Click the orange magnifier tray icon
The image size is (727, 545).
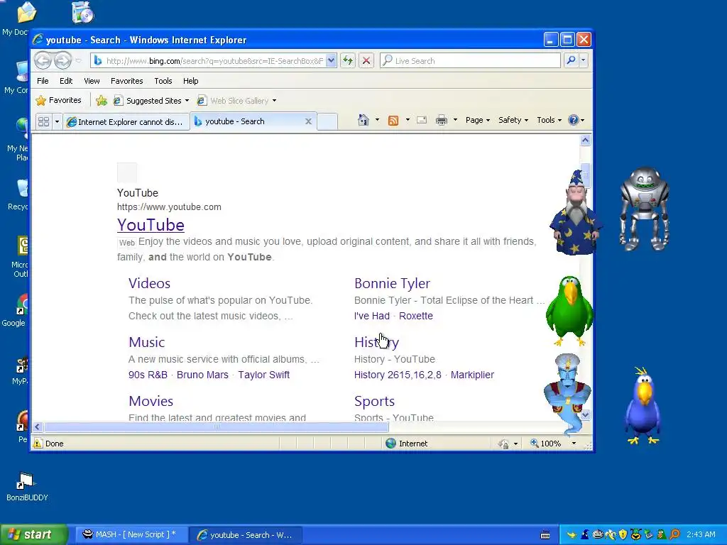[674, 534]
